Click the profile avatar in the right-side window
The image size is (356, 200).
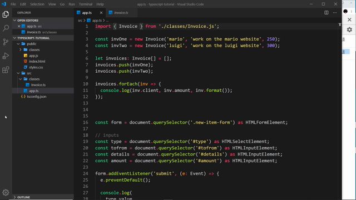pos(345,11)
